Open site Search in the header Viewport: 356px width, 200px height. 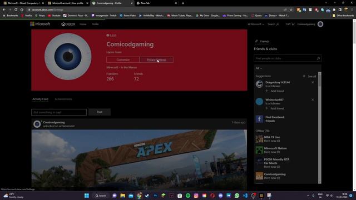pyautogui.click(x=273, y=24)
